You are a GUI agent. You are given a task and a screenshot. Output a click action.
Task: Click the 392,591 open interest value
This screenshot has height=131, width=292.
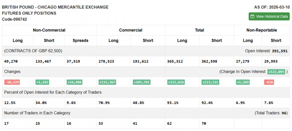point(279,51)
